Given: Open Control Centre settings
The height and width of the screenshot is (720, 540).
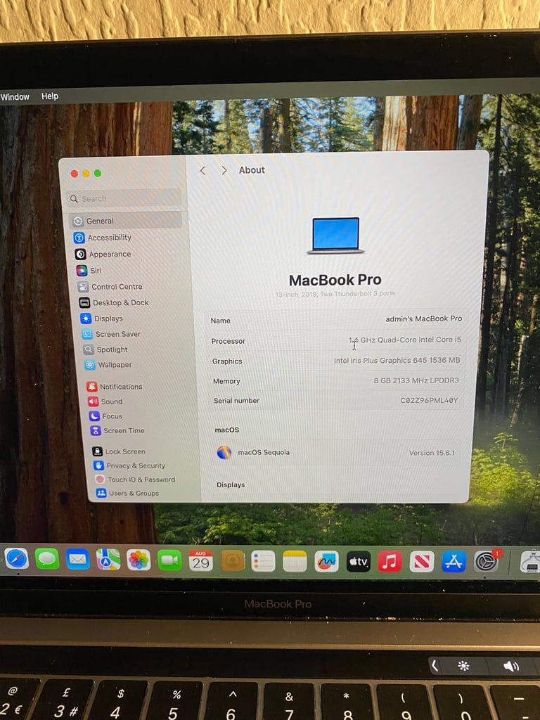Looking at the screenshot, I should 110,287.
